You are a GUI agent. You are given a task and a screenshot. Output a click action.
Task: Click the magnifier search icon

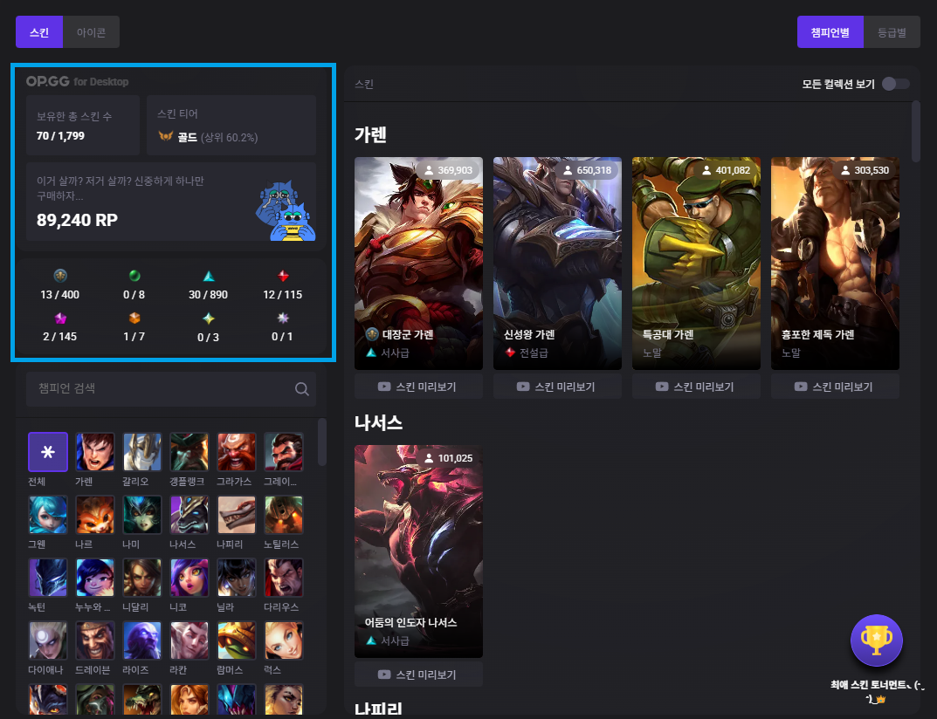point(302,389)
